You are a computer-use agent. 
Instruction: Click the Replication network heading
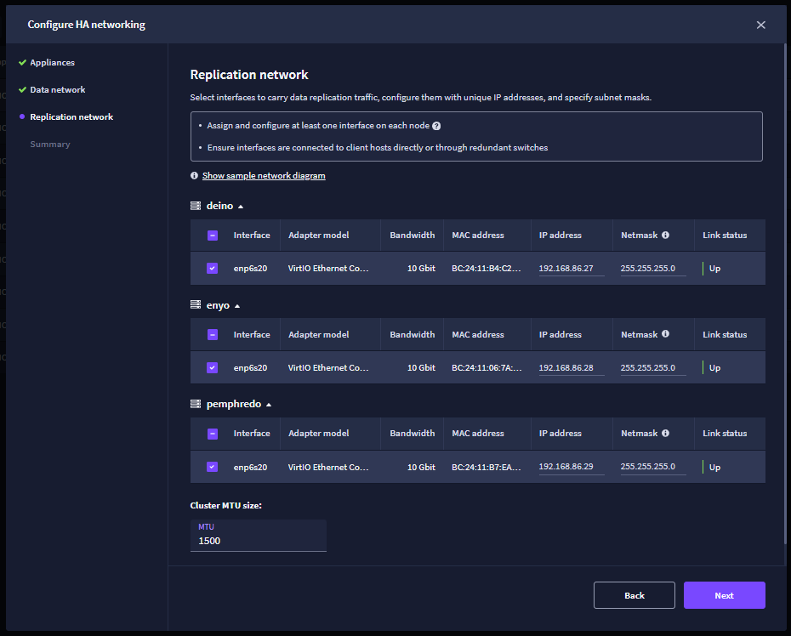[248, 75]
